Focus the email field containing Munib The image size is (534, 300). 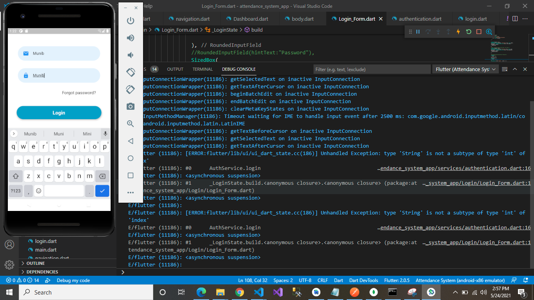tap(59, 54)
